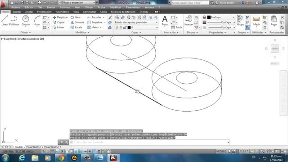Expand the Dibujo panel arrow
The width and height of the screenshot is (288, 162).
30,32
